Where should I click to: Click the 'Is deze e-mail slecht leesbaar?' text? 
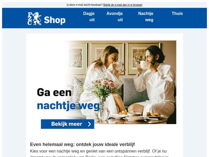click(85, 5)
